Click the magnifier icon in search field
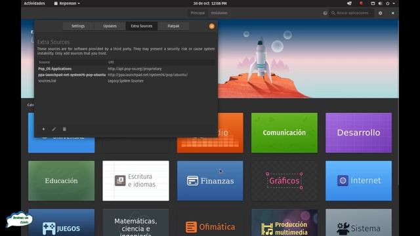 point(333,13)
